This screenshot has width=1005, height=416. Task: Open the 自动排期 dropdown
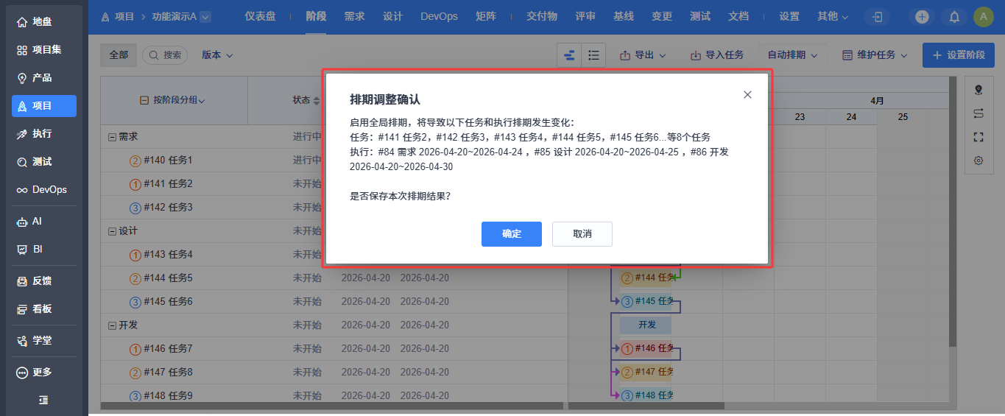click(793, 55)
